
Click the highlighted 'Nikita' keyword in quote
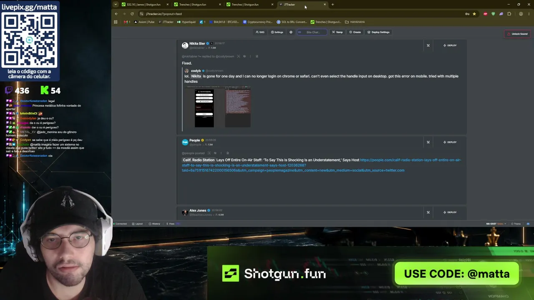click(x=196, y=76)
